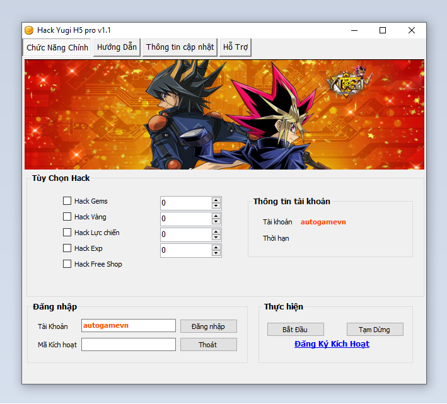This screenshot has width=447, height=404.
Task: Open the Thông tin cập nhật tab
Action: (x=180, y=47)
